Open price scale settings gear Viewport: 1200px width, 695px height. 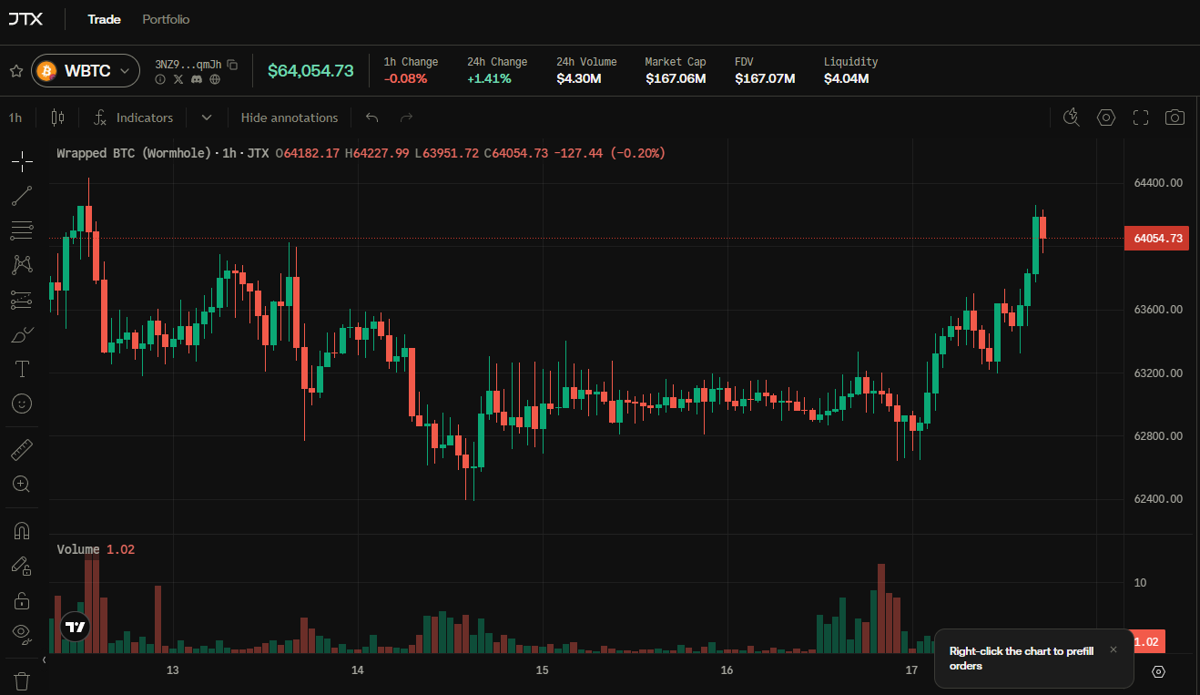tap(1158, 671)
